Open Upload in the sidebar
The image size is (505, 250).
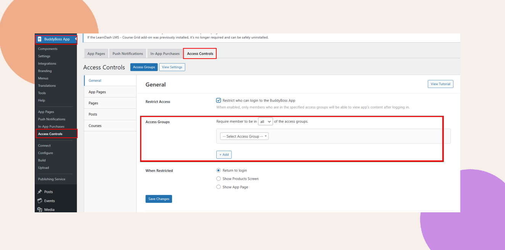tap(43, 168)
